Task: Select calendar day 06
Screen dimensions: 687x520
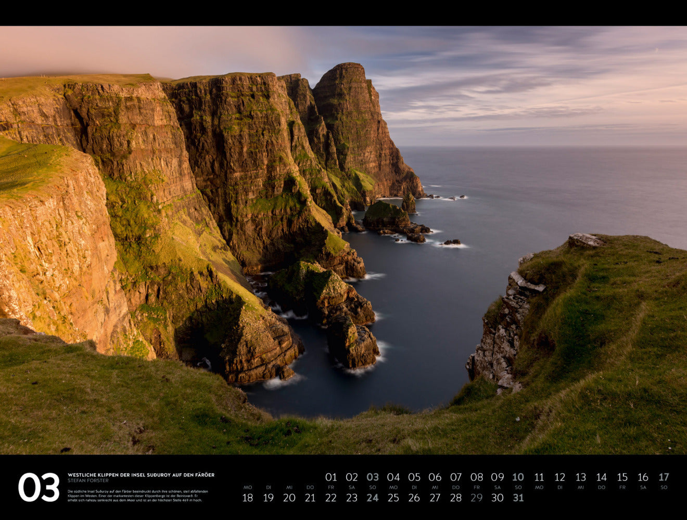Action: point(435,477)
